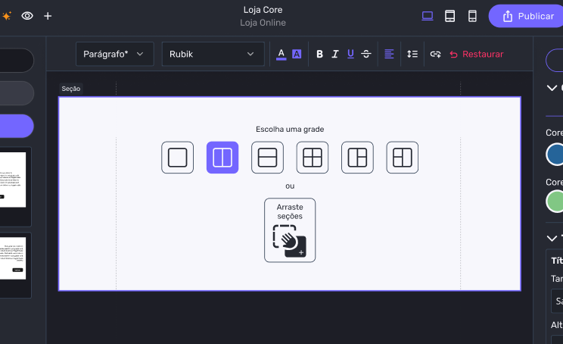Open the line spacing options

pos(412,54)
